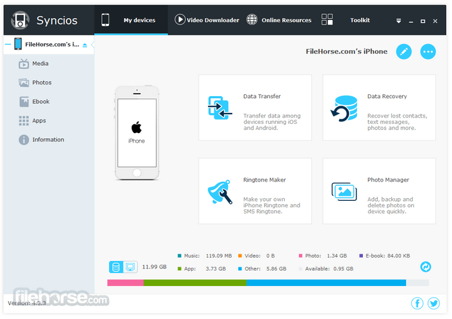Viewport: 452px width, 319px height.
Task: Refresh storage with the circular arrows icon
Action: [426, 267]
